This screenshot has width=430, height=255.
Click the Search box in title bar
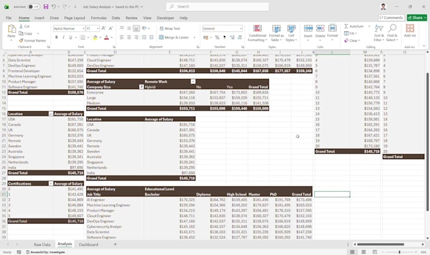(x=218, y=6)
